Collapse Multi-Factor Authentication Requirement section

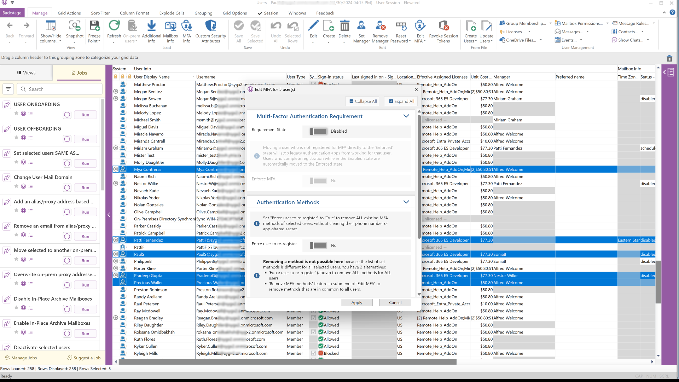(x=406, y=116)
